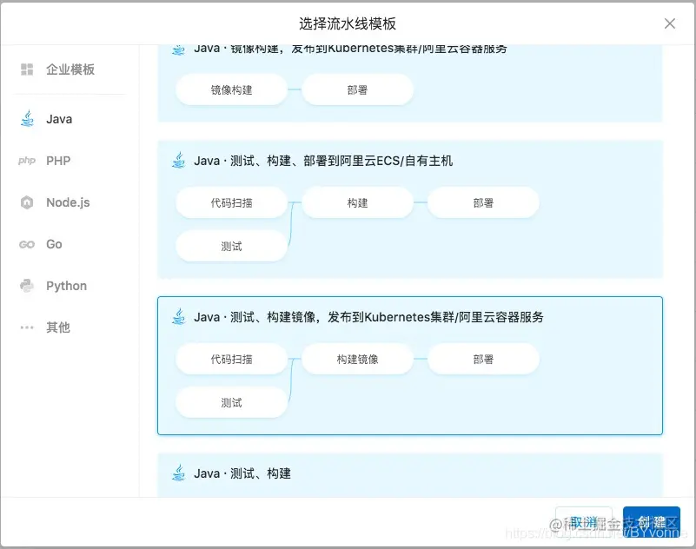Image resolution: width=696 pixels, height=549 pixels.
Task: Click the 取消 button
Action: [583, 521]
